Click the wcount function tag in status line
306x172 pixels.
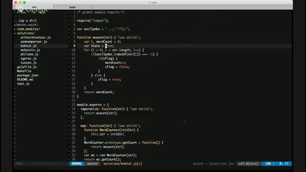(x=198, y=163)
